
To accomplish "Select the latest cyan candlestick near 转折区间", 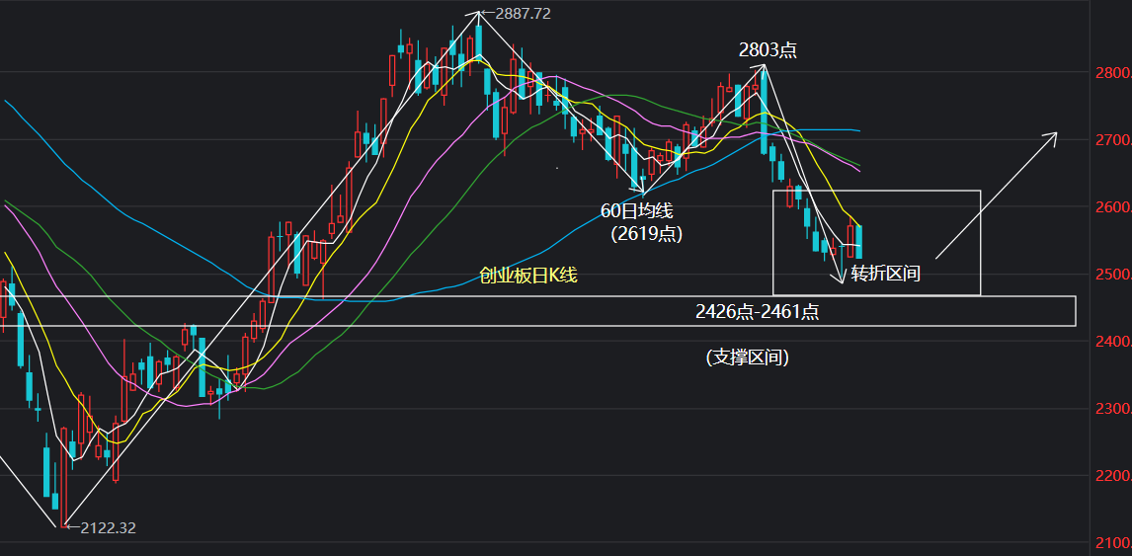I will pos(858,242).
